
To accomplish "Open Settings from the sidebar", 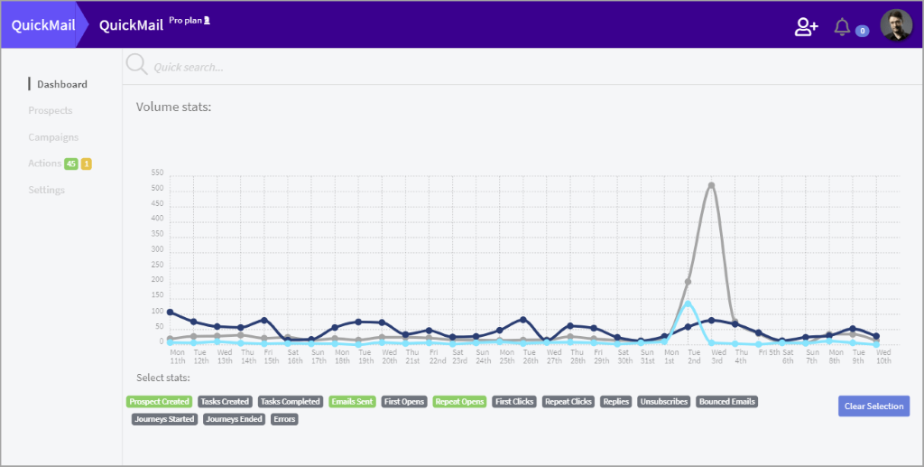I will pos(47,190).
